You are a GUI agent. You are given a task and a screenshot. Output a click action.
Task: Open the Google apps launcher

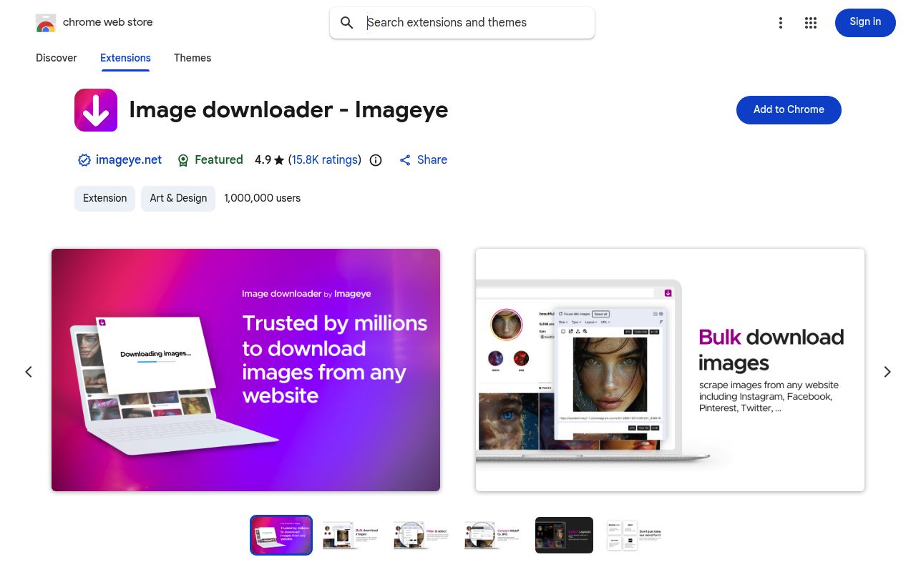(x=811, y=23)
